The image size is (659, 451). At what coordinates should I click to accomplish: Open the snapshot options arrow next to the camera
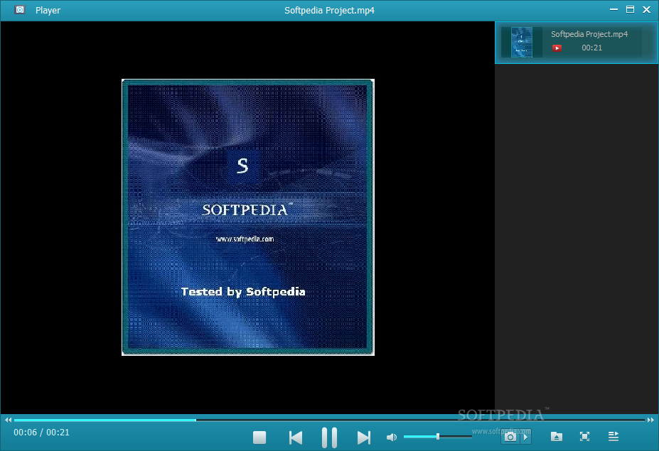point(526,437)
